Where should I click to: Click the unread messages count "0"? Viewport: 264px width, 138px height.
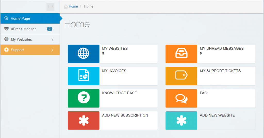pos(201,54)
